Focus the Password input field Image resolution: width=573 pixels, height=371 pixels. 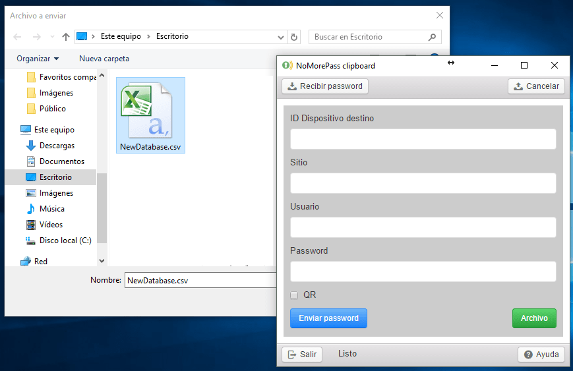tap(423, 271)
